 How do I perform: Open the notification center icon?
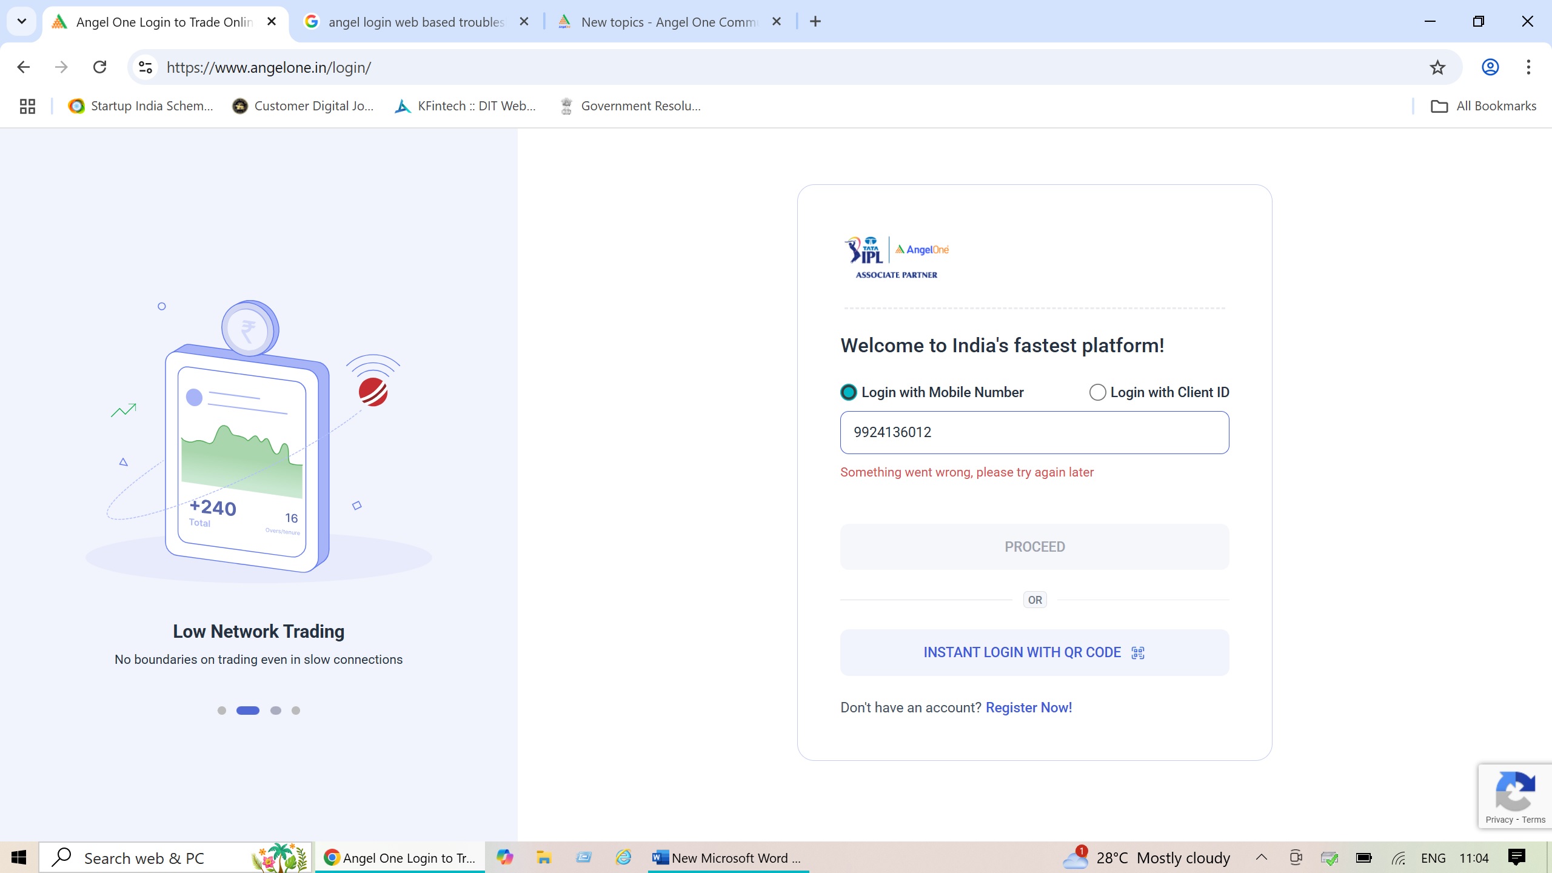pyautogui.click(x=1516, y=857)
